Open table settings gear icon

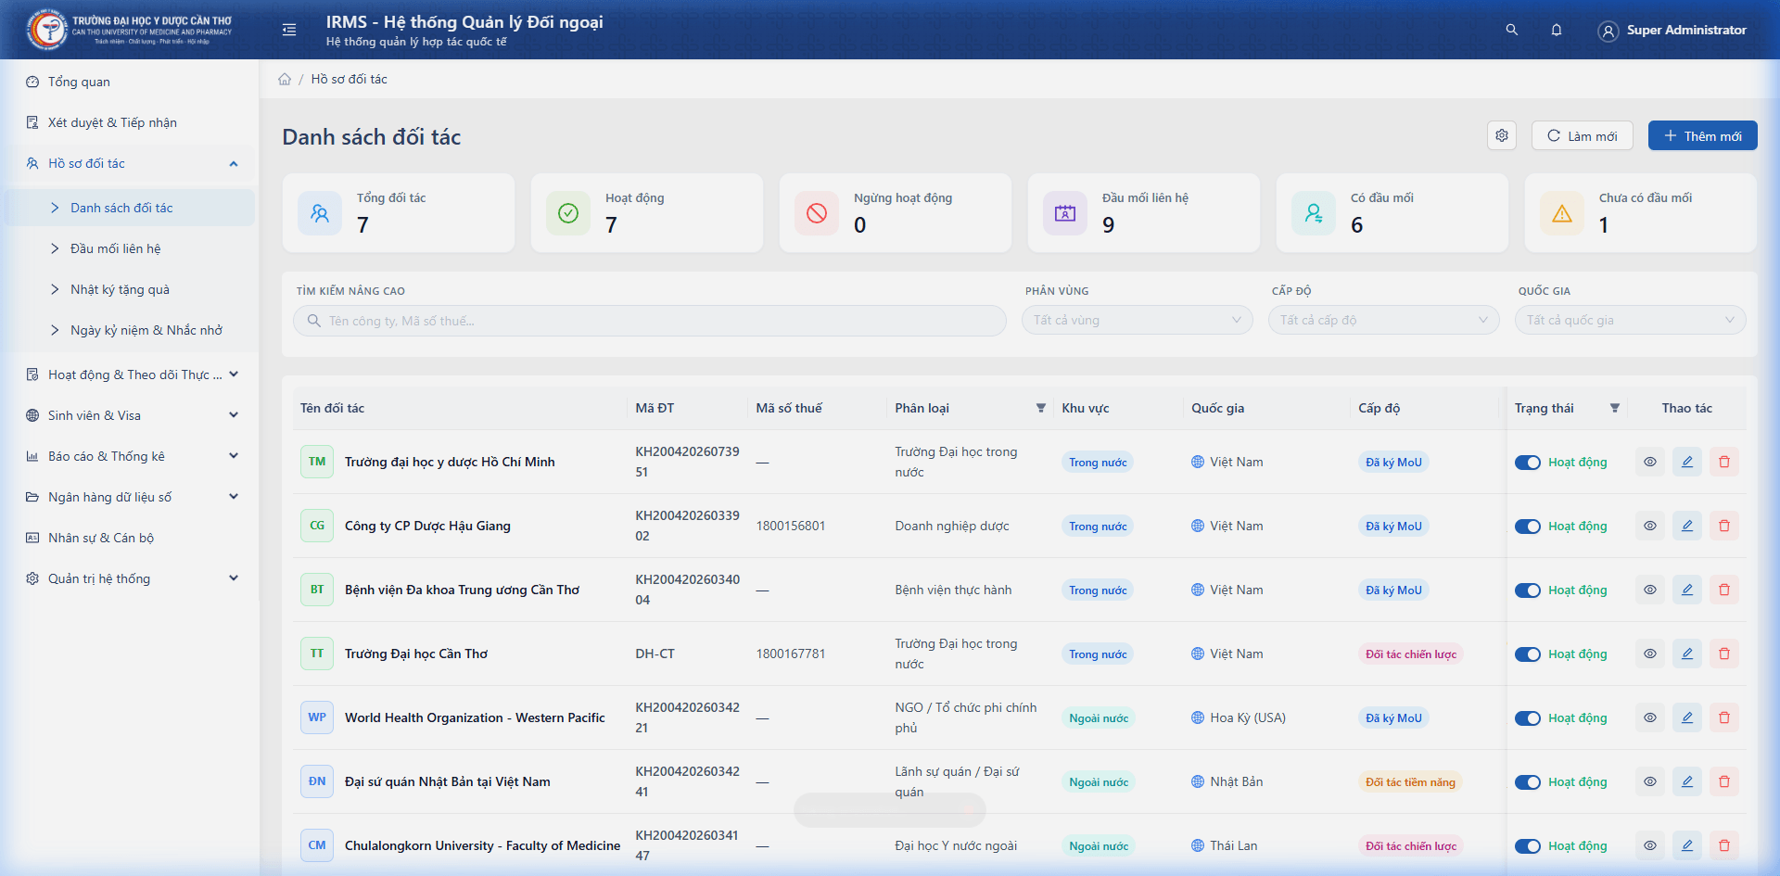(x=1502, y=135)
